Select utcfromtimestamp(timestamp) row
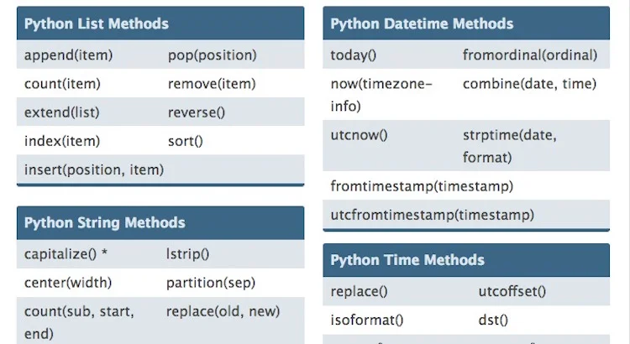630x344 pixels. (466, 215)
